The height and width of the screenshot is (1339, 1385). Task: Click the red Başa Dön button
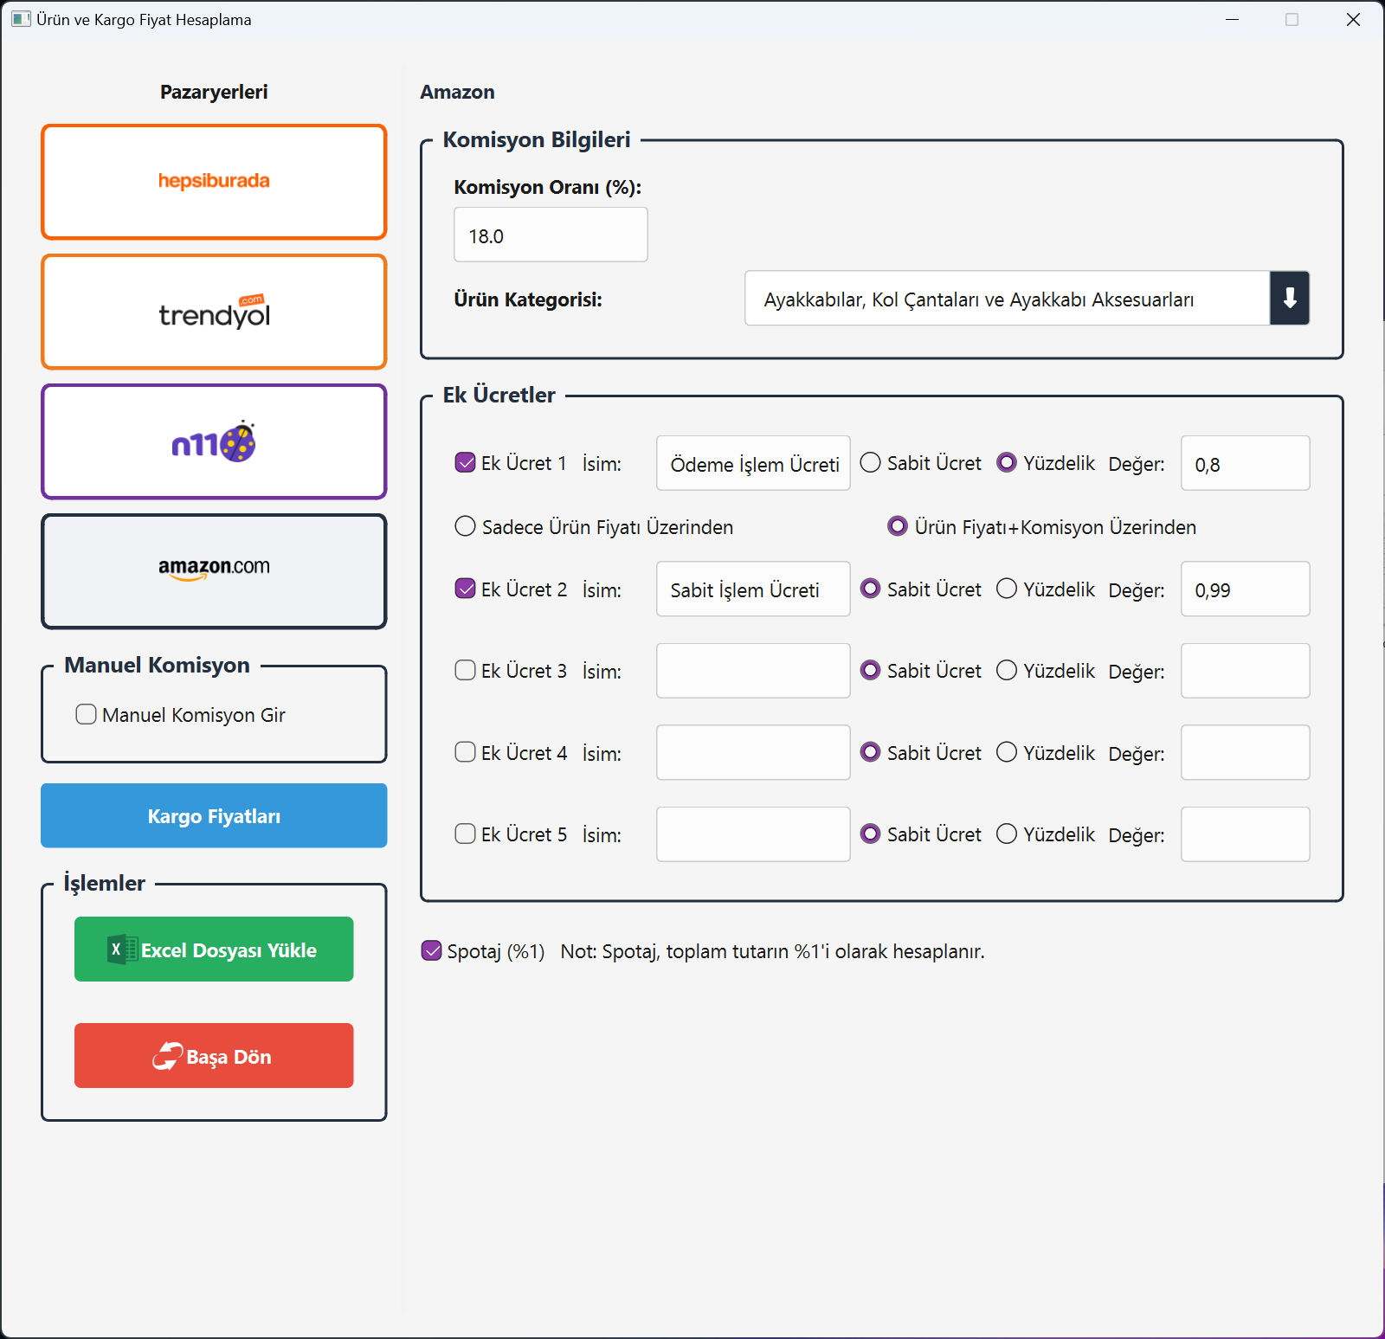[214, 1056]
